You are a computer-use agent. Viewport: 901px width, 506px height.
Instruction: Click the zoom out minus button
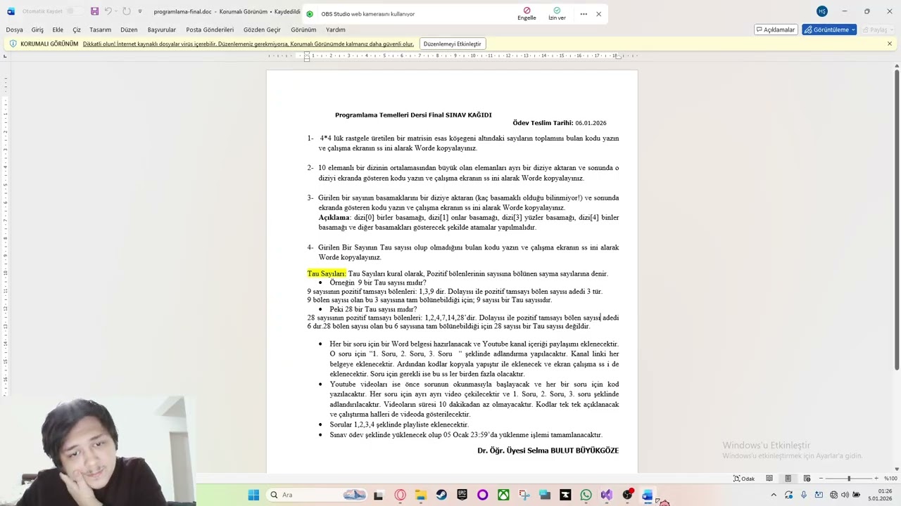[821, 479]
